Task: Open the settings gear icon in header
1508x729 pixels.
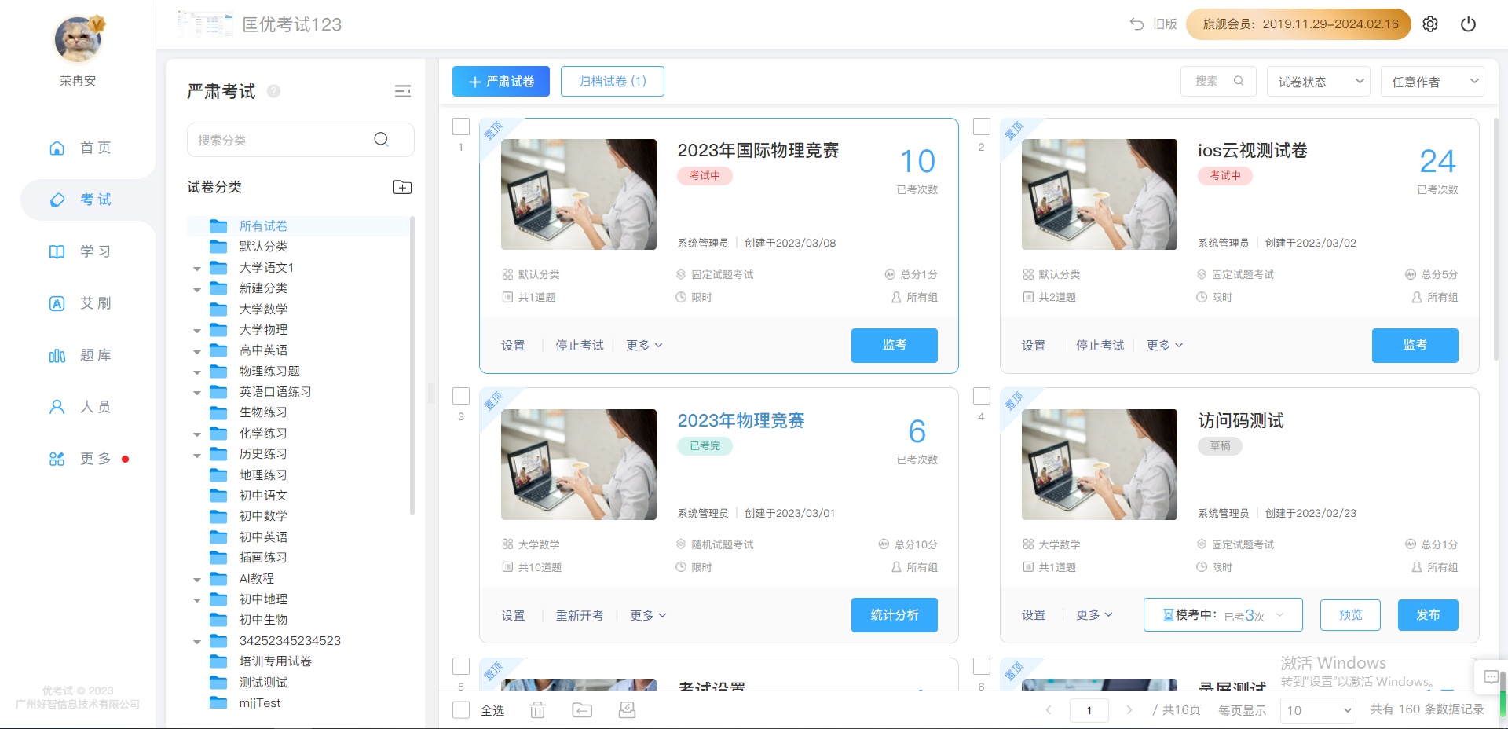Action: coord(1430,24)
